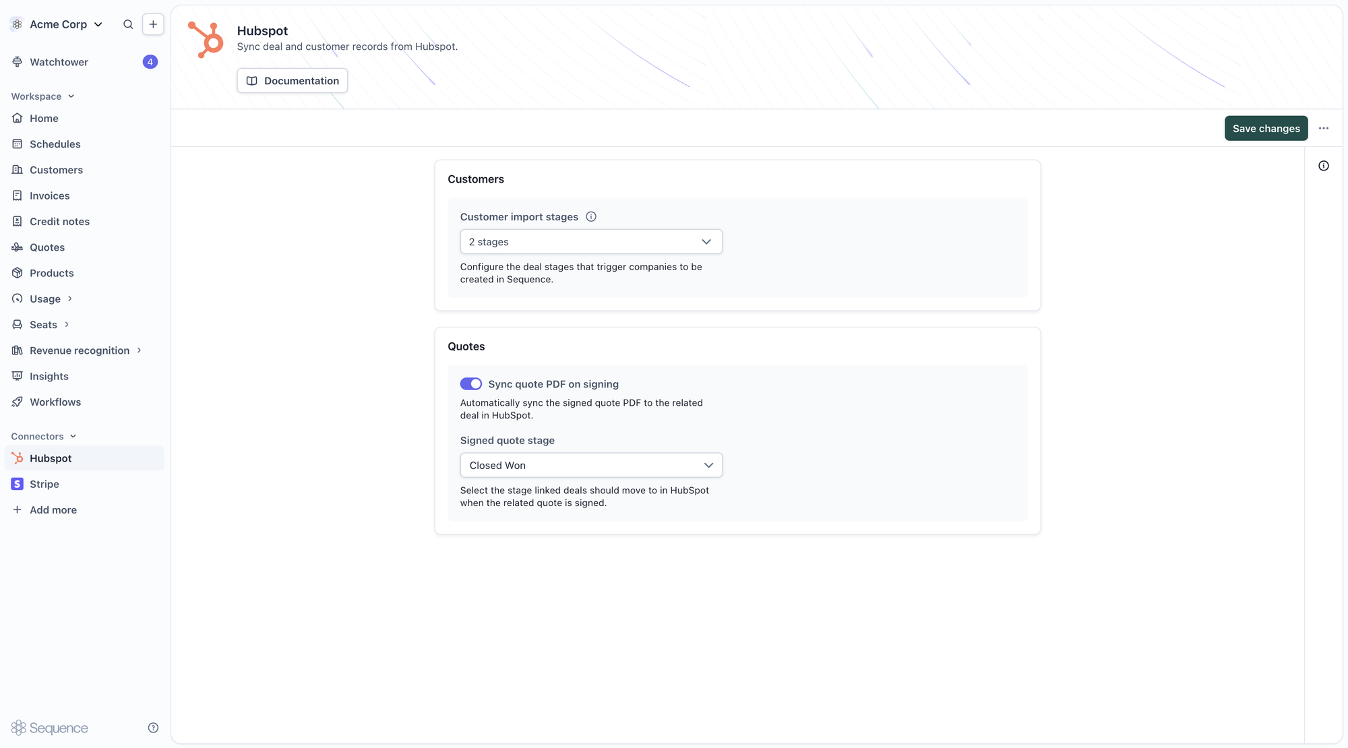The width and height of the screenshot is (1348, 748).
Task: Open the Closed Won stage dropdown
Action: click(x=591, y=466)
